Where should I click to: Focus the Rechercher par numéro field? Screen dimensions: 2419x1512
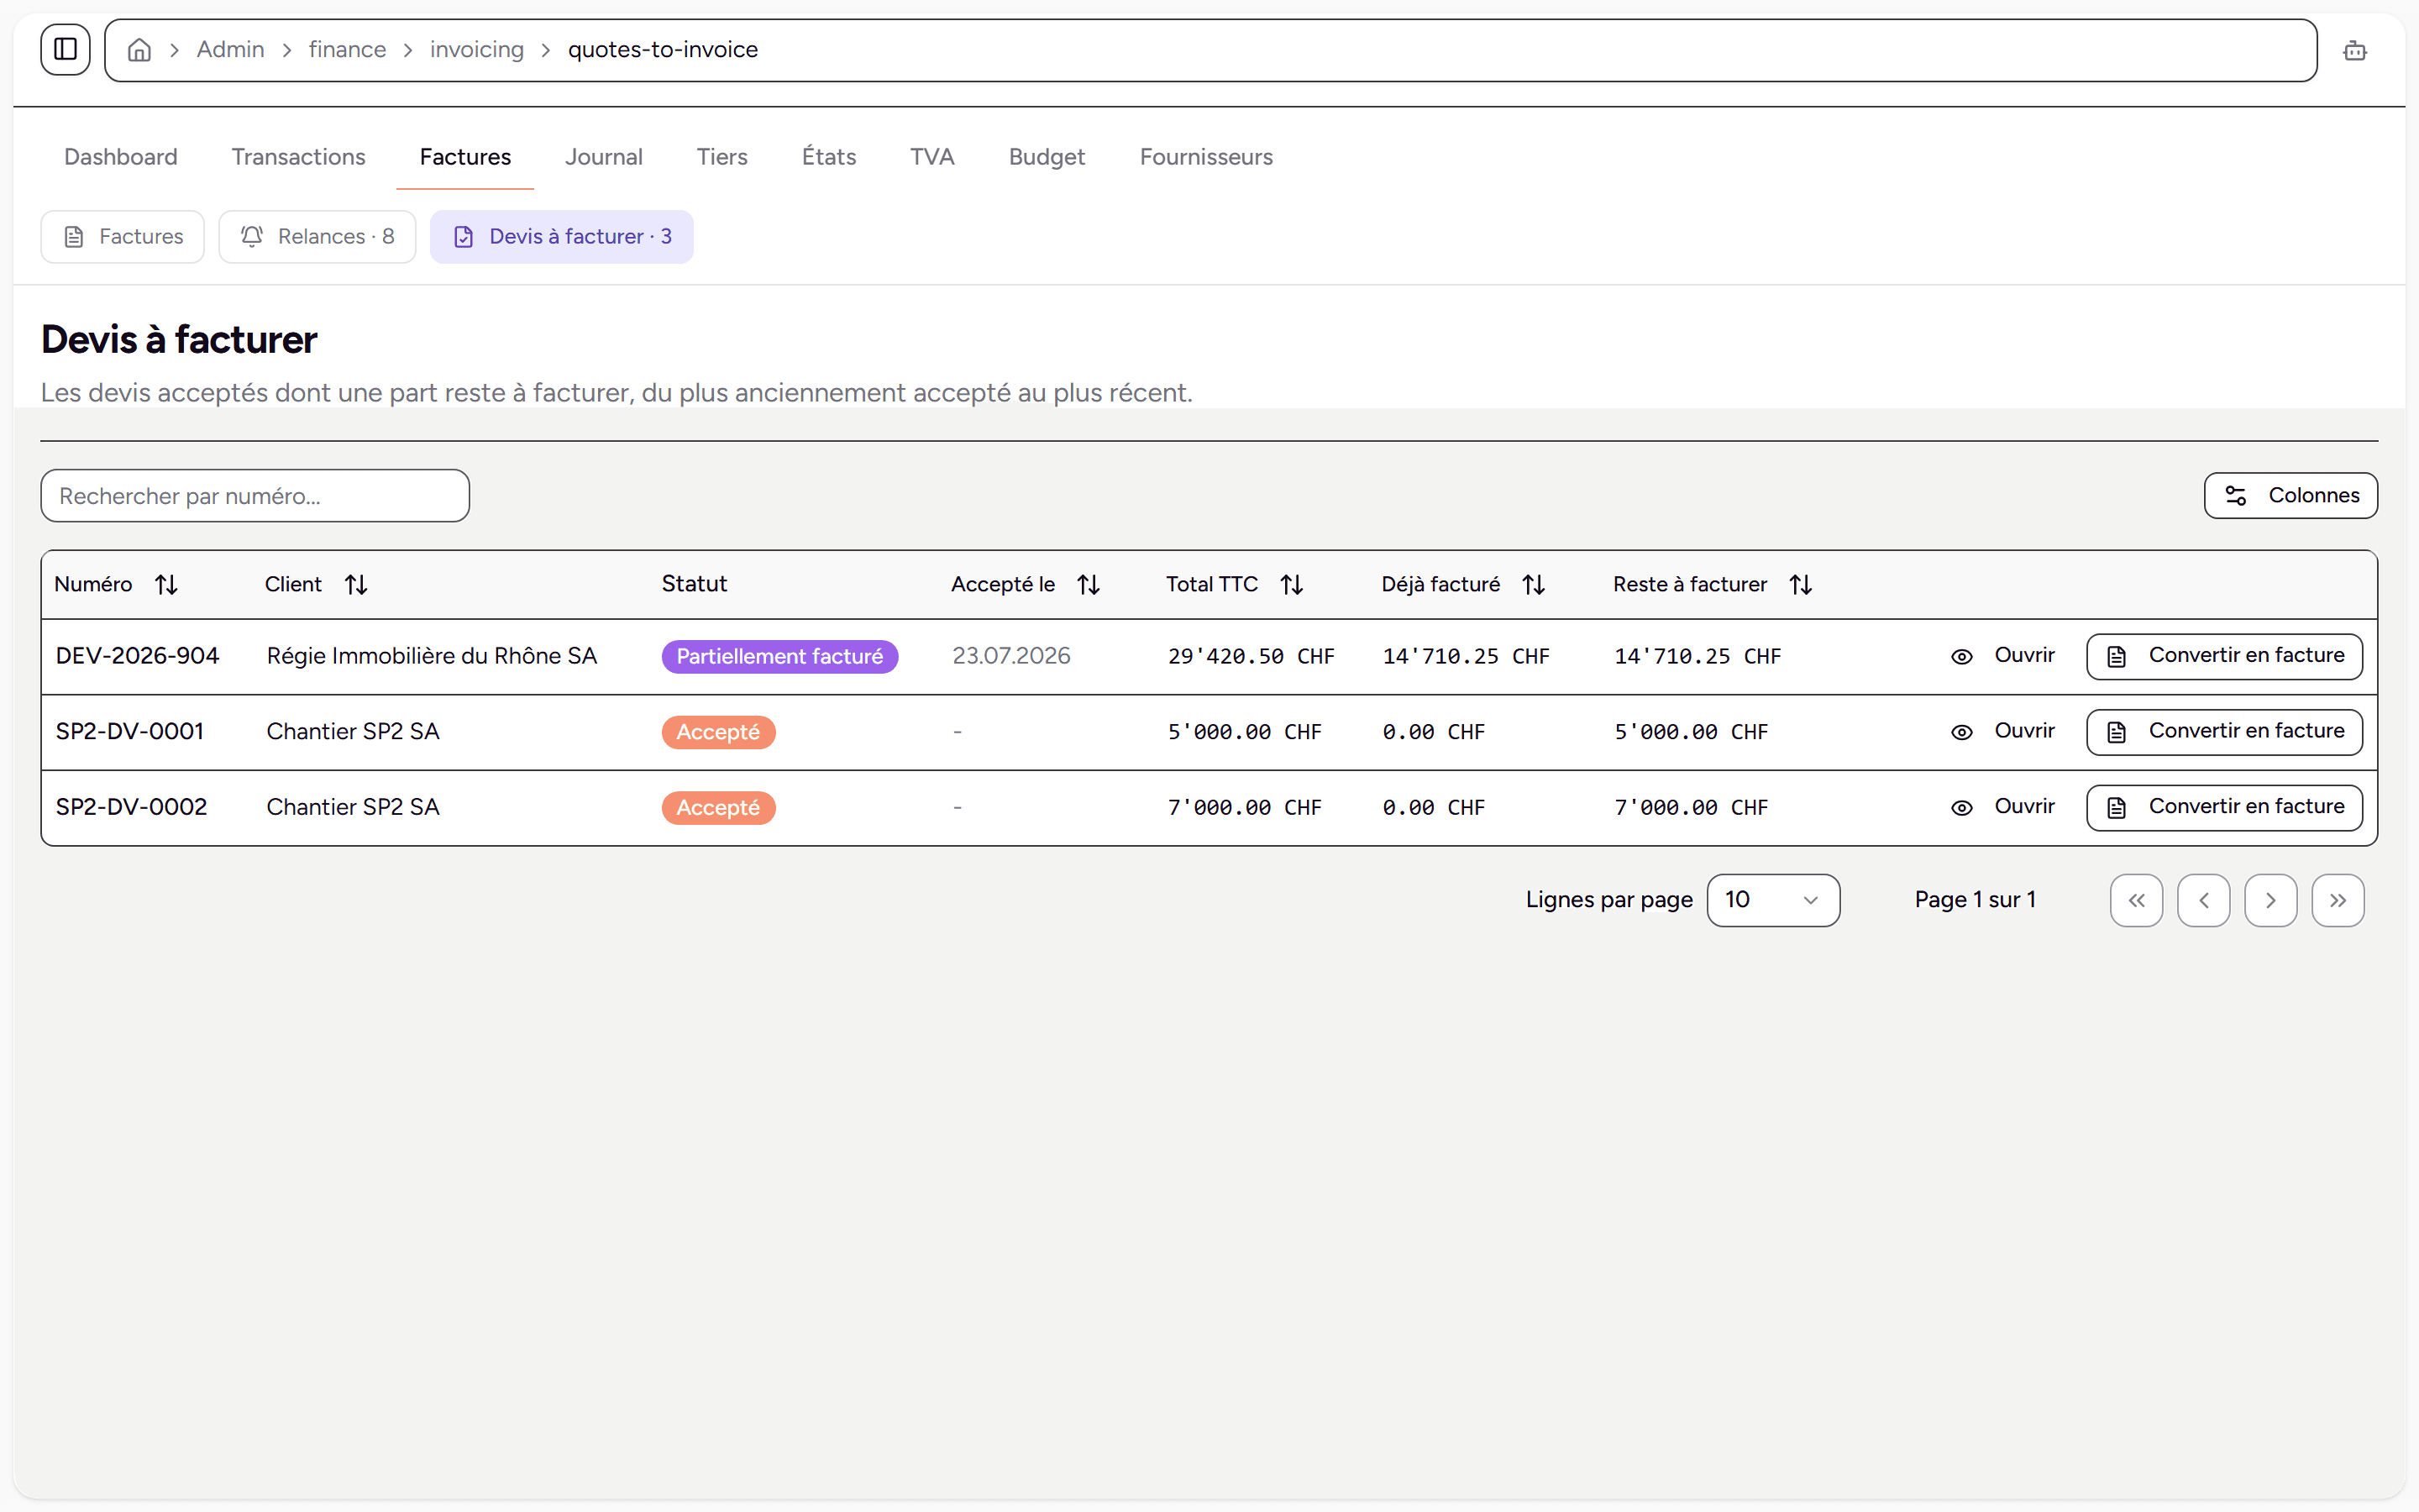[x=254, y=496]
